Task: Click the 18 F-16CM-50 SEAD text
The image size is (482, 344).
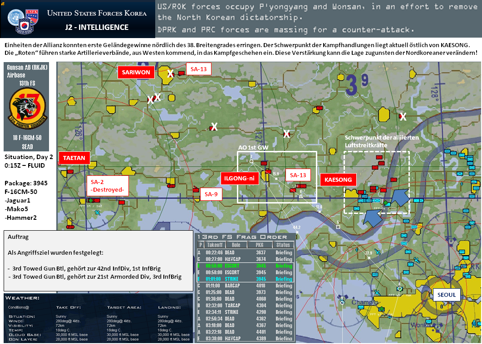Action: [27, 142]
